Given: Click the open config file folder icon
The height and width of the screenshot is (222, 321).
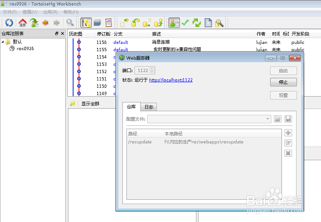Looking at the screenshot, I should pyautogui.click(x=277, y=119).
